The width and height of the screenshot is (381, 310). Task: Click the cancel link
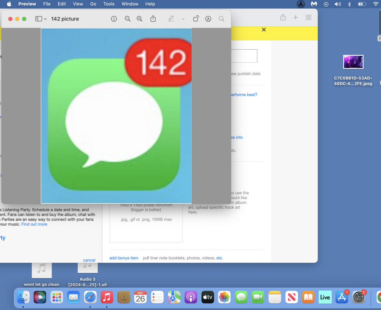pos(89,260)
